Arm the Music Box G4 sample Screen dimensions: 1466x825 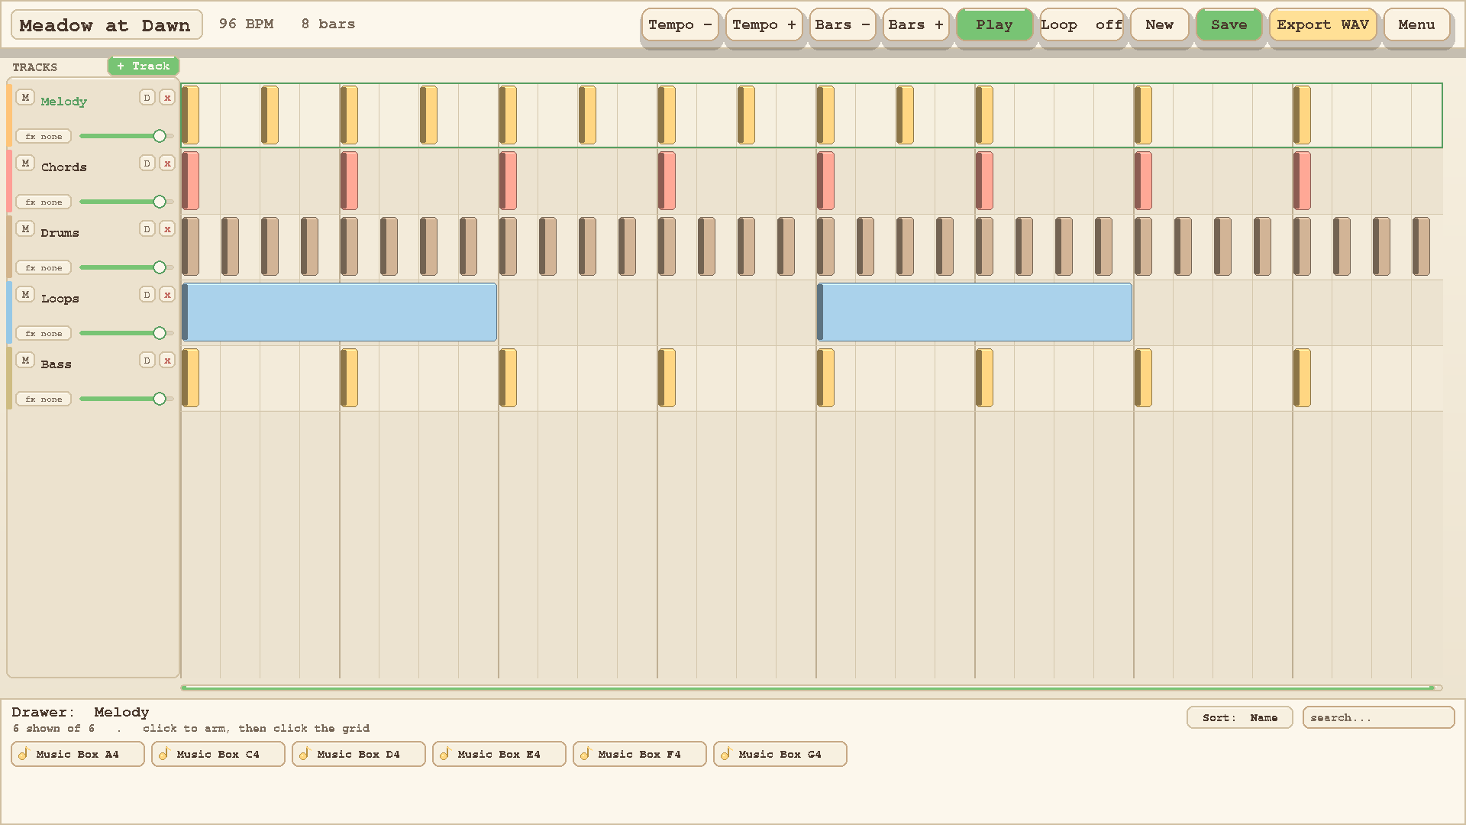[x=780, y=755]
